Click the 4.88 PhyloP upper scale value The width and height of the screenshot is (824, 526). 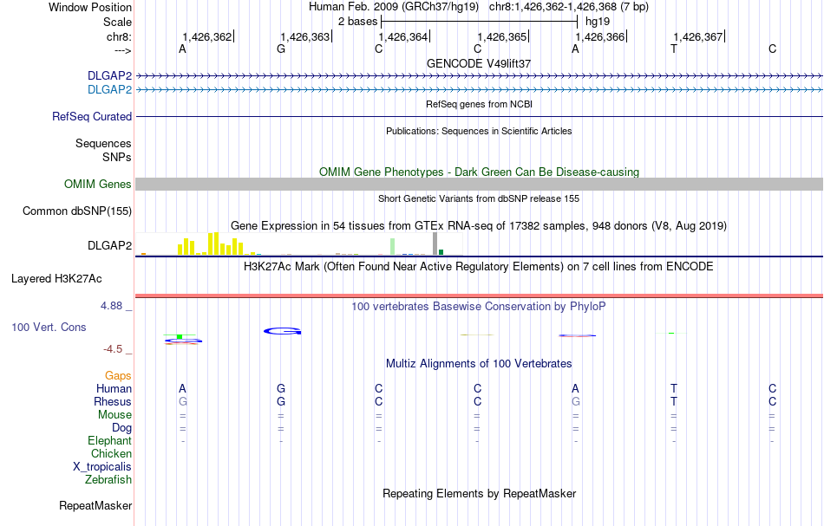111,306
